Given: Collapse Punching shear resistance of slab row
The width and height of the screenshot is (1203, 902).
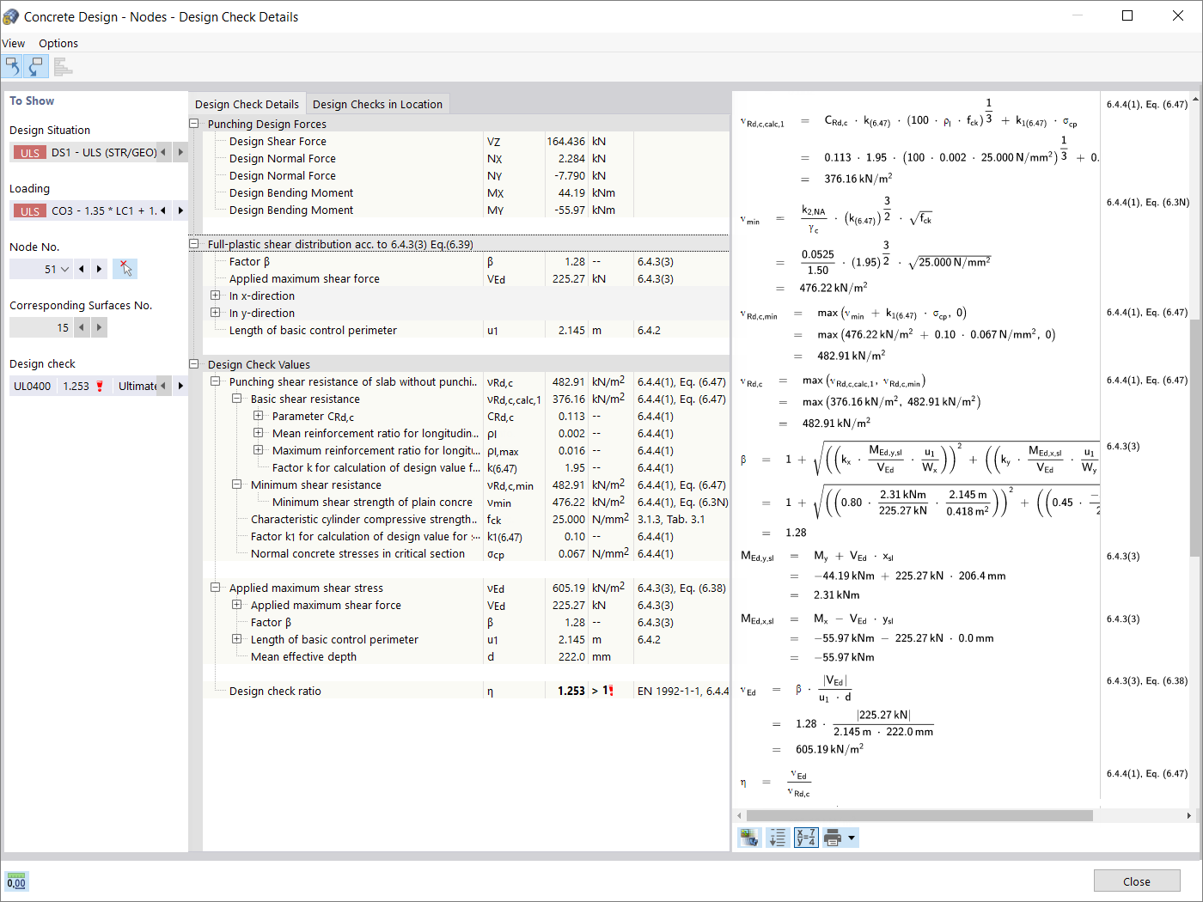Looking at the screenshot, I should point(216,381).
